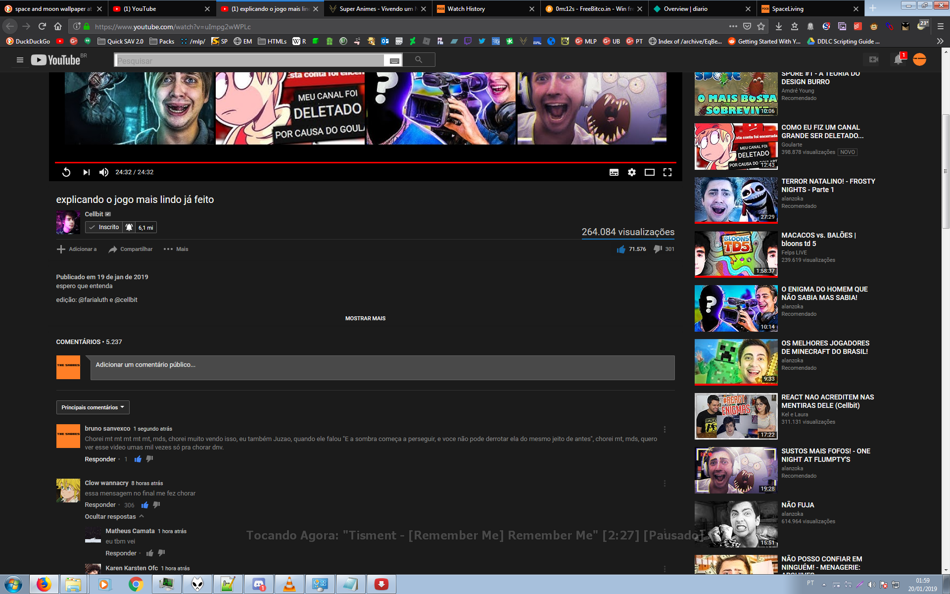Like Clow wannacry's comment
Viewport: 950px width, 594px height.
[x=145, y=505]
